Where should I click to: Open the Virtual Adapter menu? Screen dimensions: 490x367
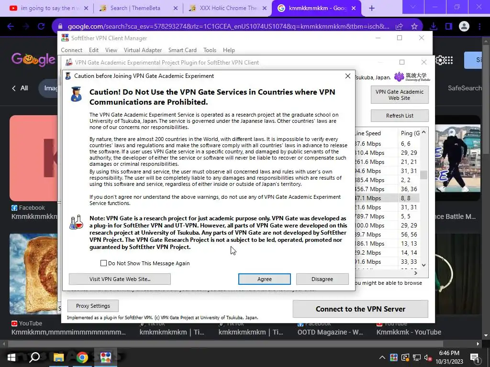143,50
